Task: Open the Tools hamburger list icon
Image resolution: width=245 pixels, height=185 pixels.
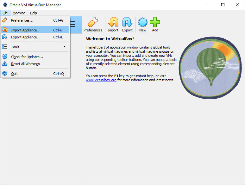Action: click(x=72, y=24)
